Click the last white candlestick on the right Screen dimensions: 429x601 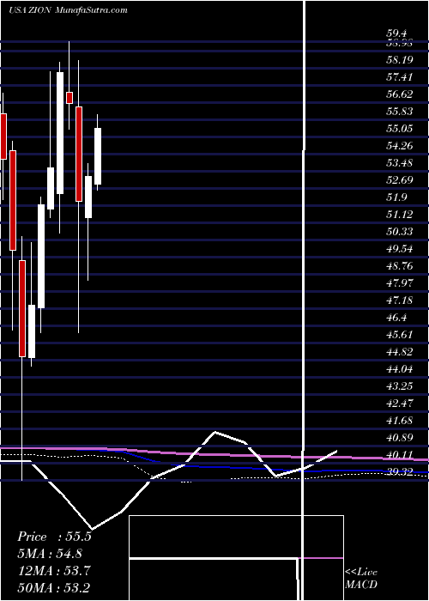(x=98, y=156)
